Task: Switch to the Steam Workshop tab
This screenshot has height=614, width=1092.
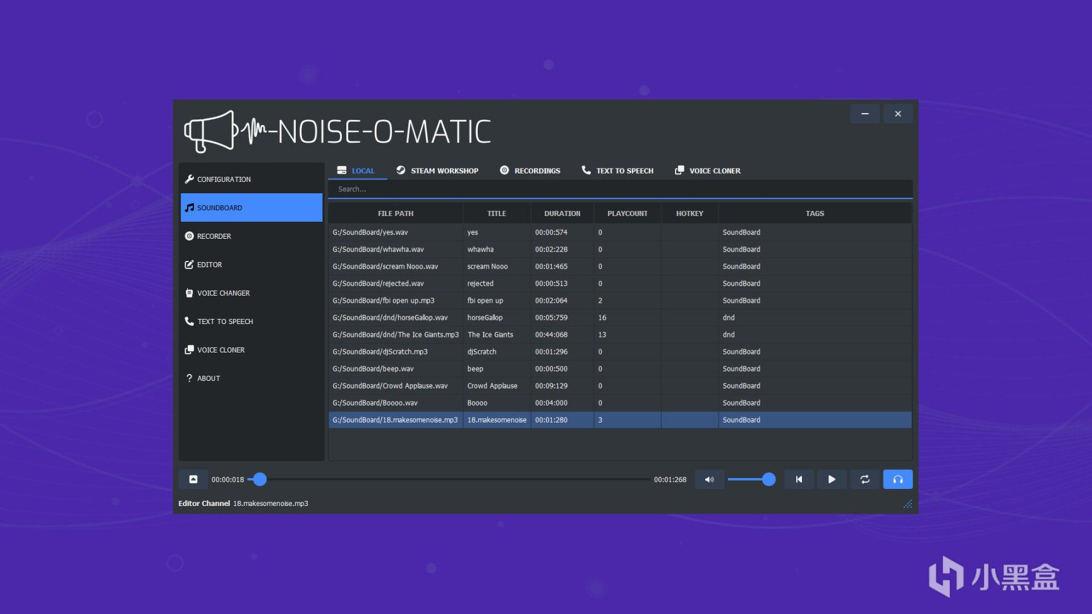Action: click(437, 170)
